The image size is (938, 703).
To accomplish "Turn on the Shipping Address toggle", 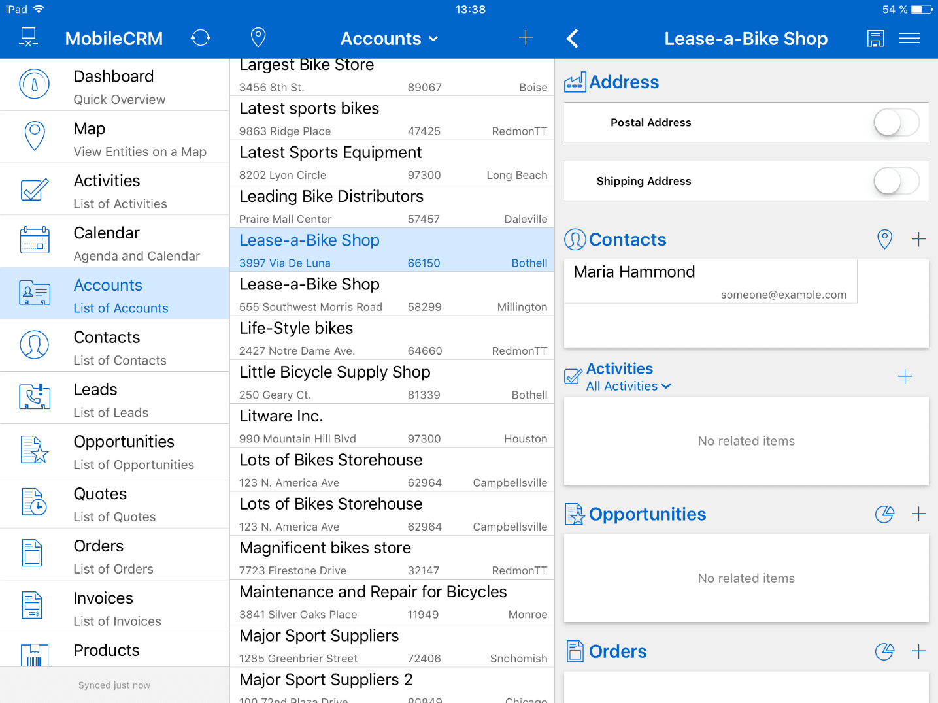I will pyautogui.click(x=896, y=181).
